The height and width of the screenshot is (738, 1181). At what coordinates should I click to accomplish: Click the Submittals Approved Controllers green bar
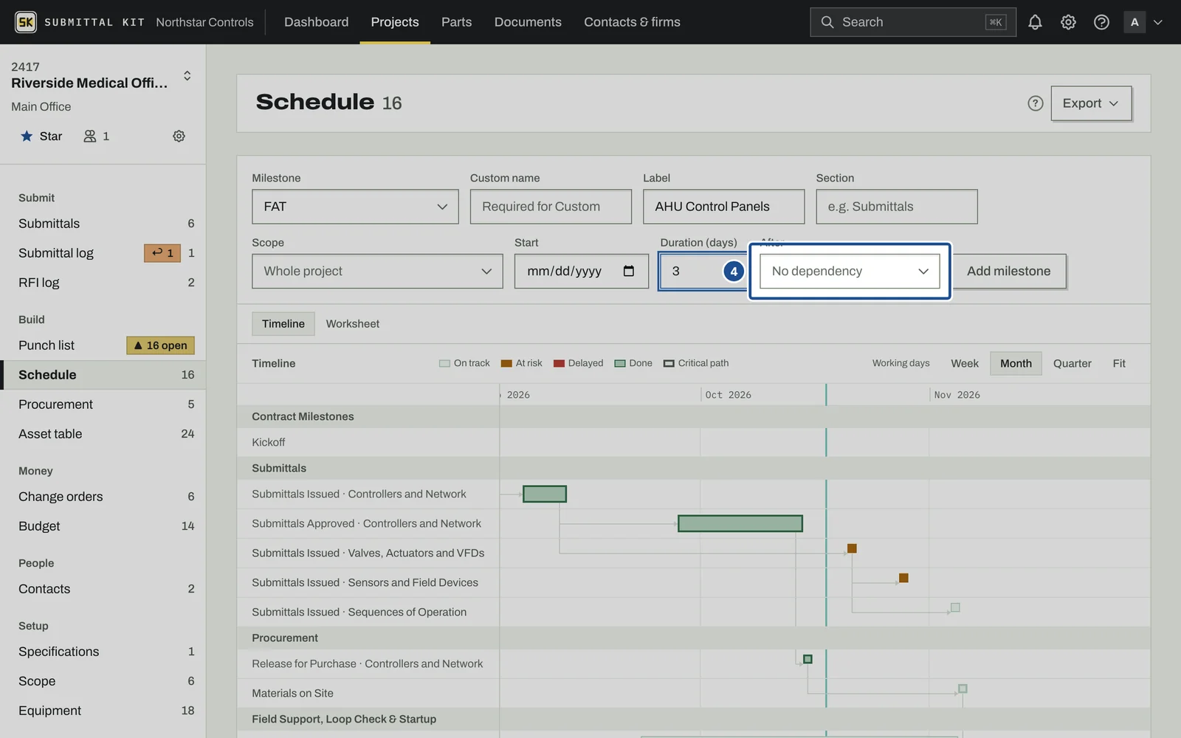coord(740,523)
